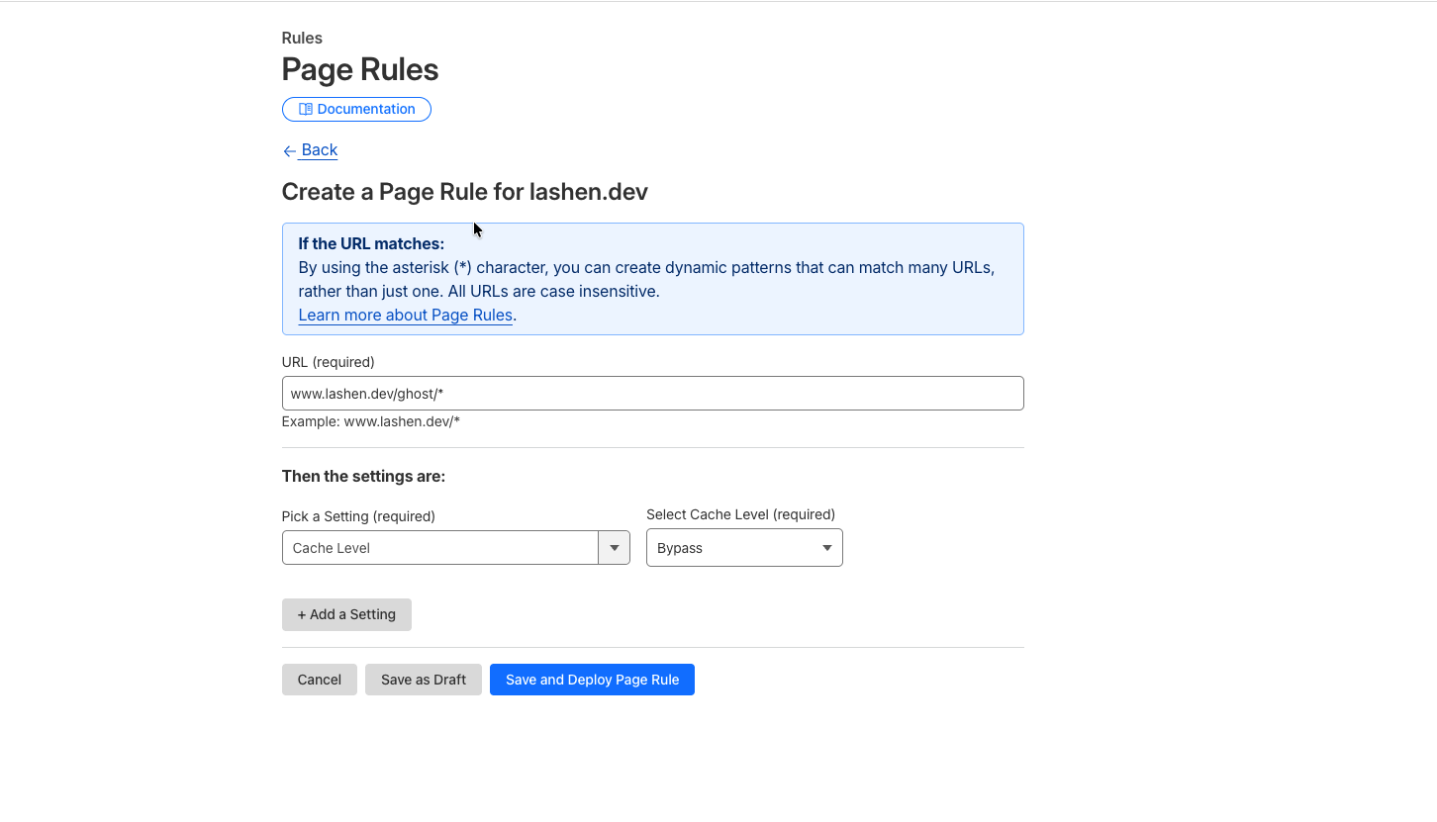Click the Documentation book icon
1437x822 pixels.
pyautogui.click(x=306, y=109)
